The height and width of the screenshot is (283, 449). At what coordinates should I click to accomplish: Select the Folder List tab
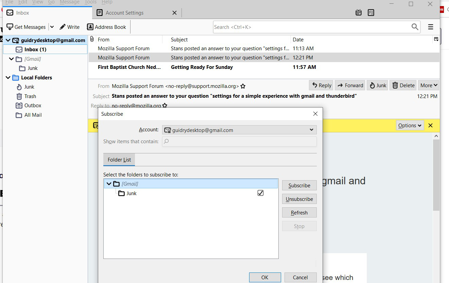[119, 159]
